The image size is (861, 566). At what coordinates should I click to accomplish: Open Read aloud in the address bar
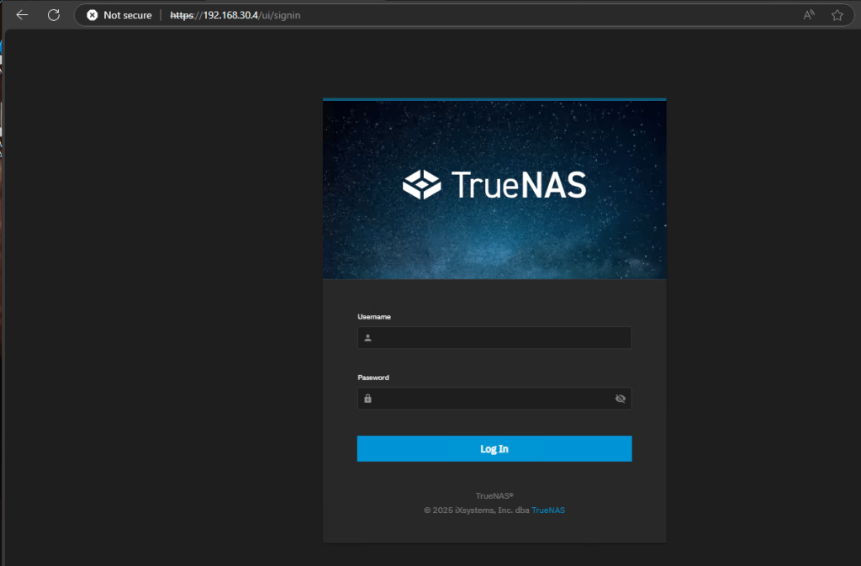[809, 15]
